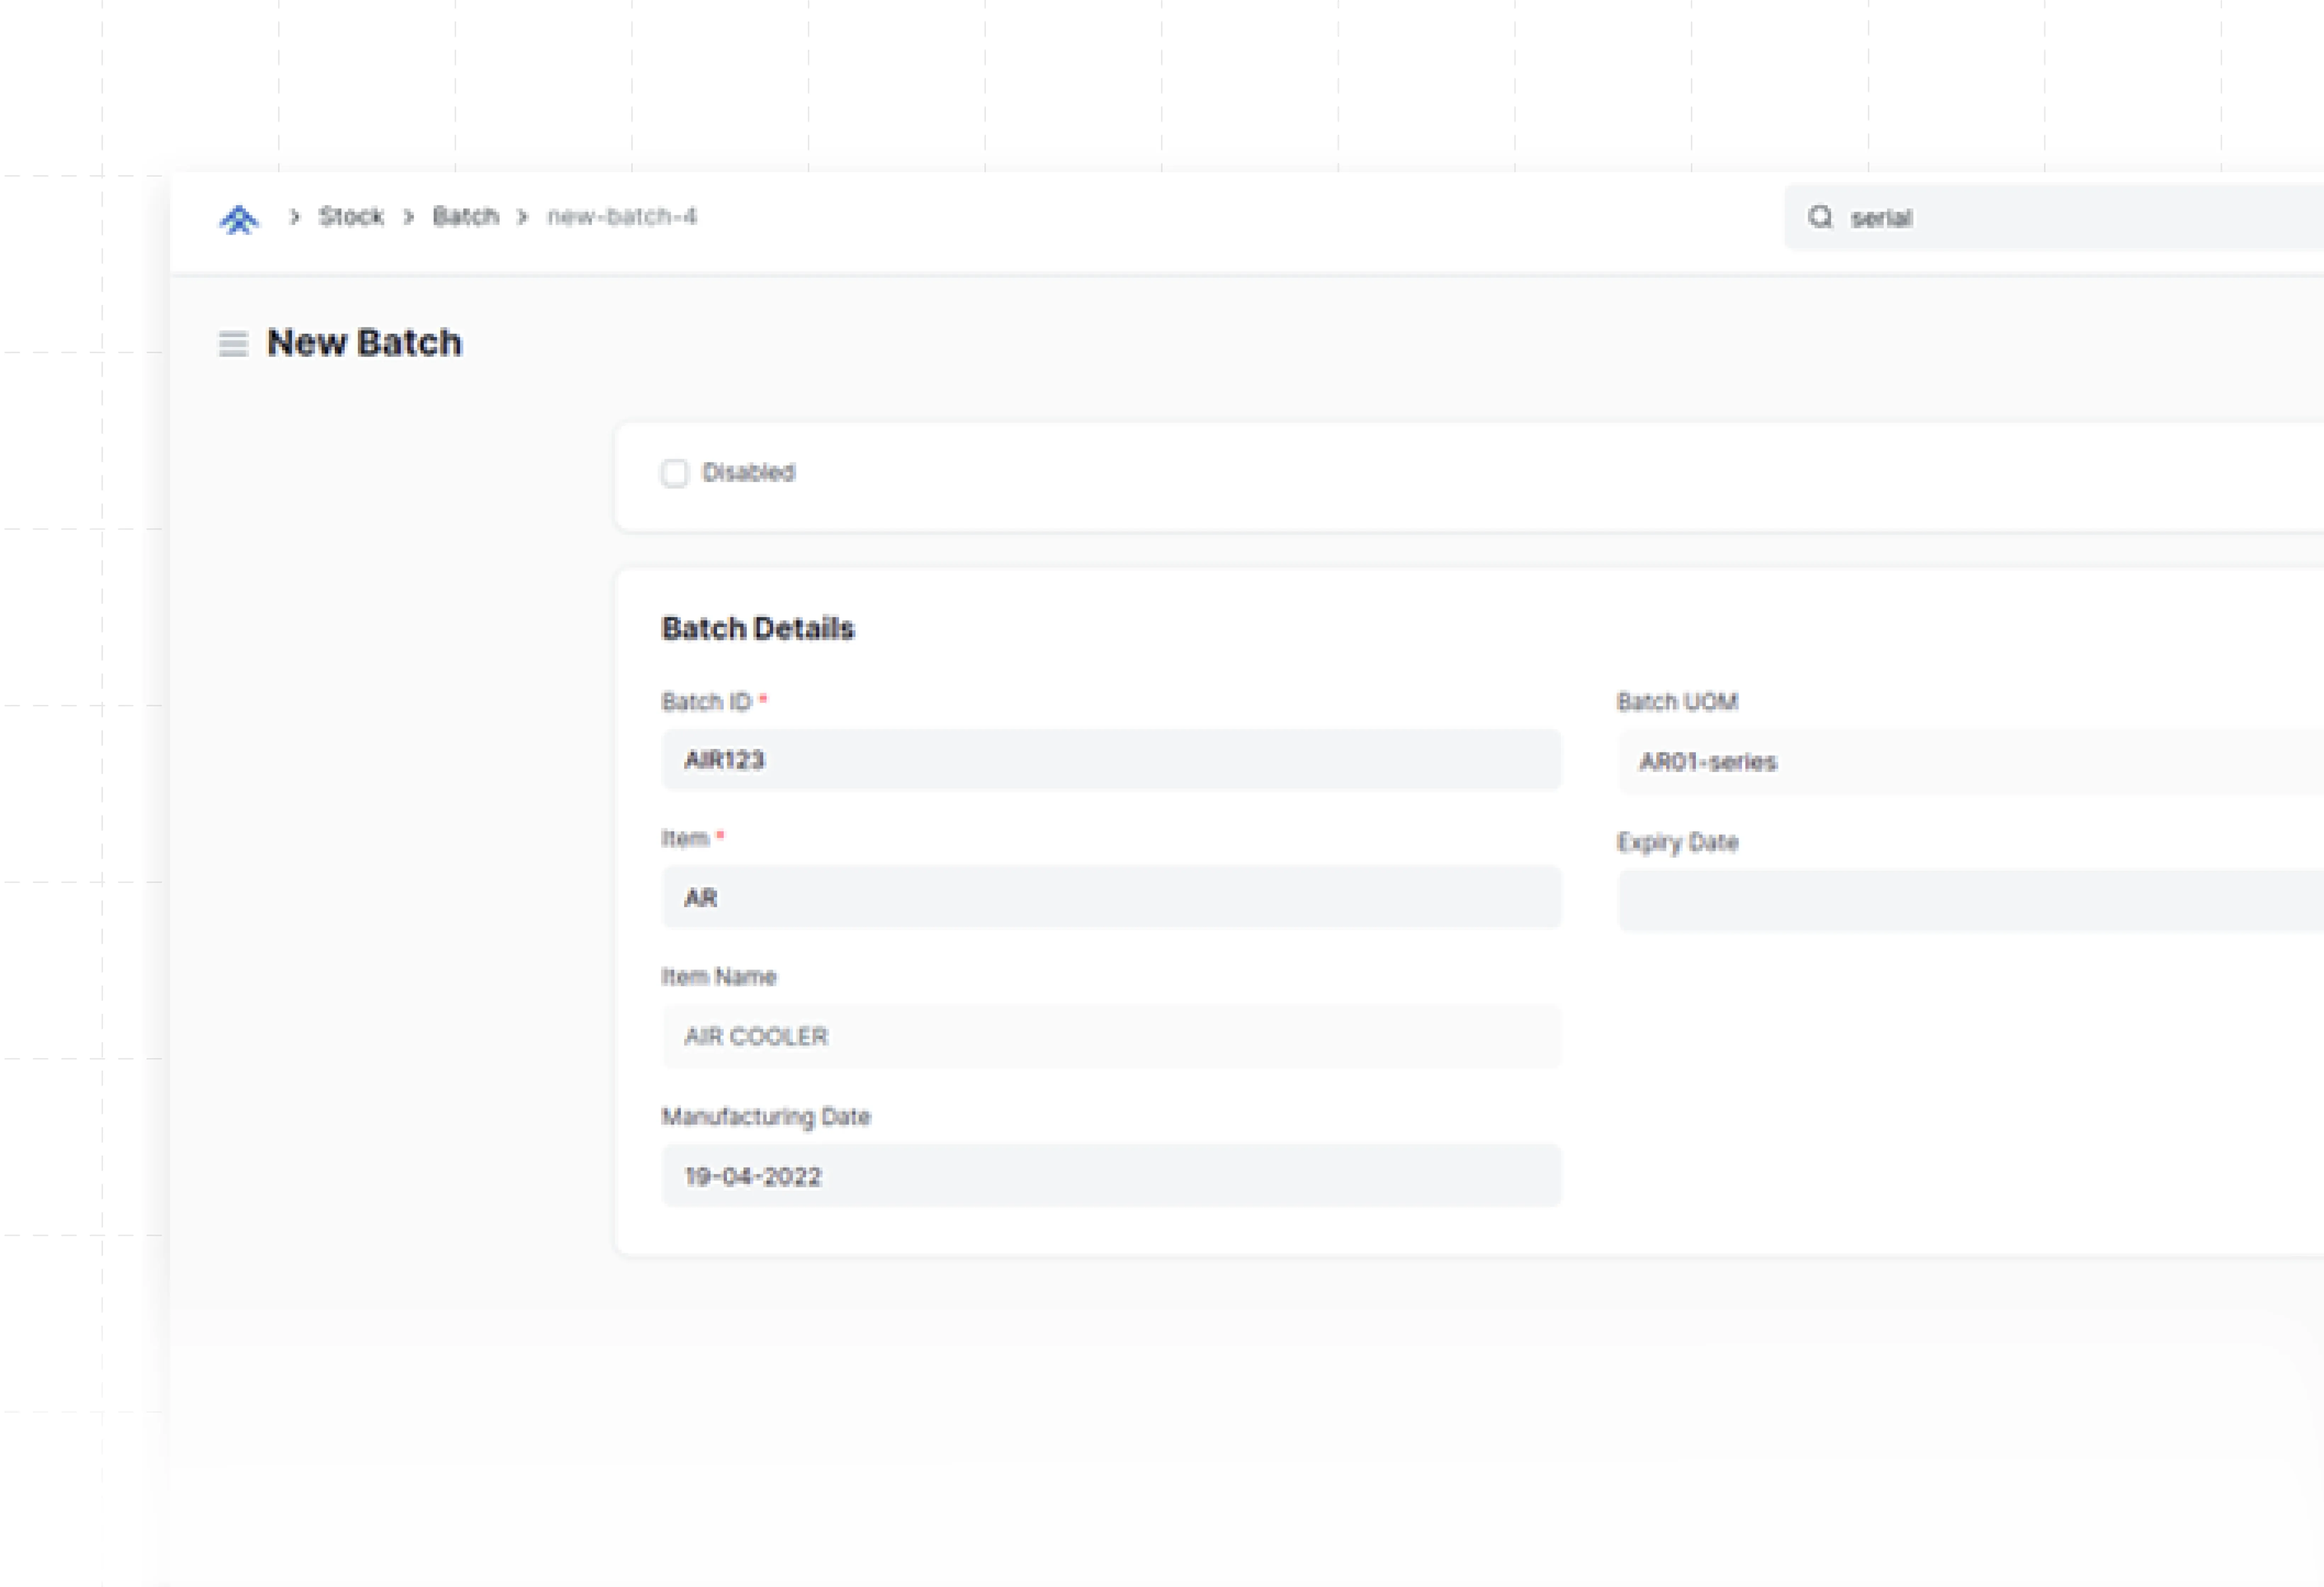The height and width of the screenshot is (1587, 2324).
Task: Toggle the sidebar hamburger menu icon
Action: click(x=233, y=344)
